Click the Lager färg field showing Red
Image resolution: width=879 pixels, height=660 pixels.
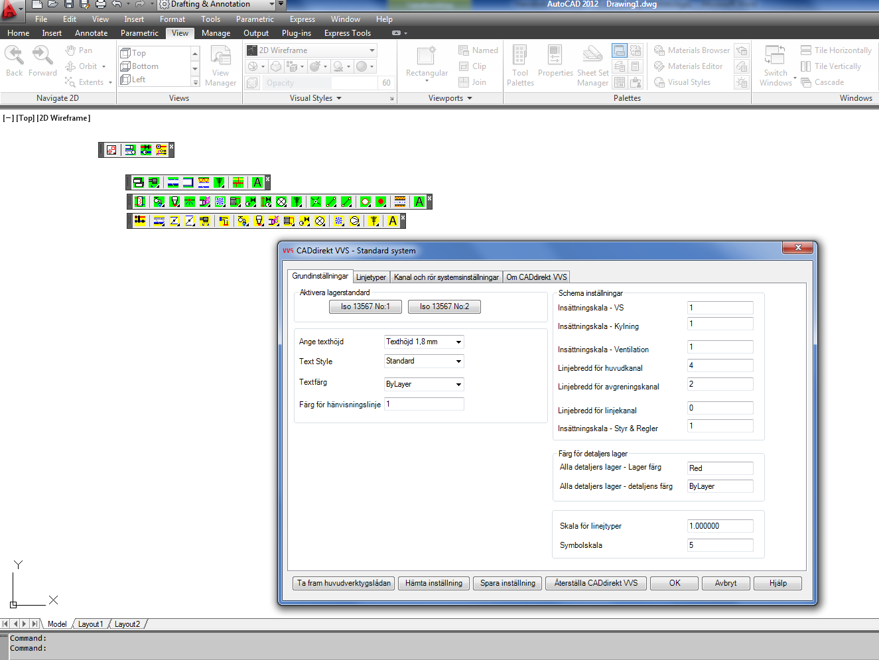(720, 468)
